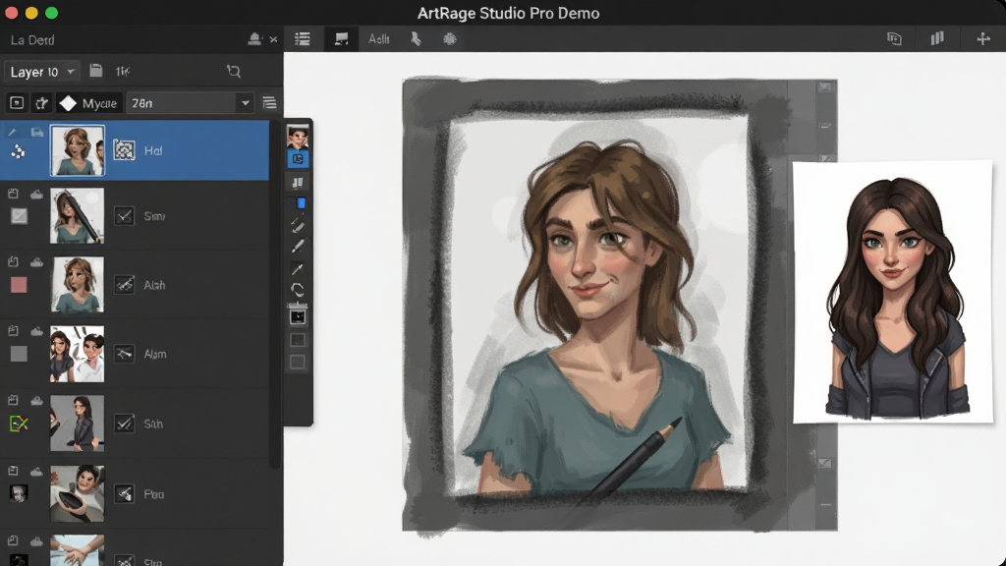This screenshot has width=1006, height=566.
Task: Click the face thumbnail atop the tool strip
Action: 298,137
